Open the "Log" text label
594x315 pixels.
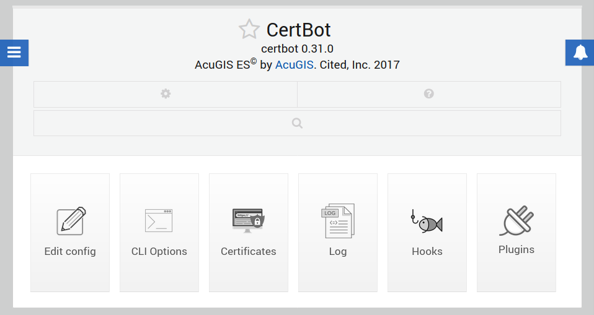click(338, 251)
